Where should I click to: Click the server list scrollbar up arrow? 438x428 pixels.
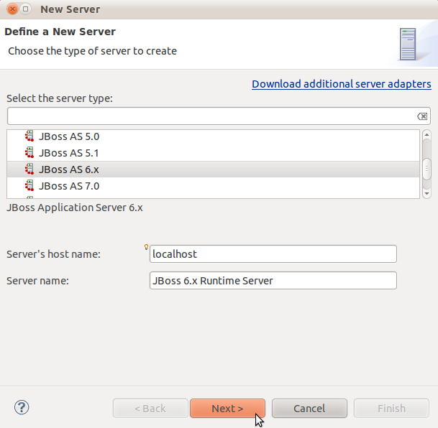click(x=426, y=135)
